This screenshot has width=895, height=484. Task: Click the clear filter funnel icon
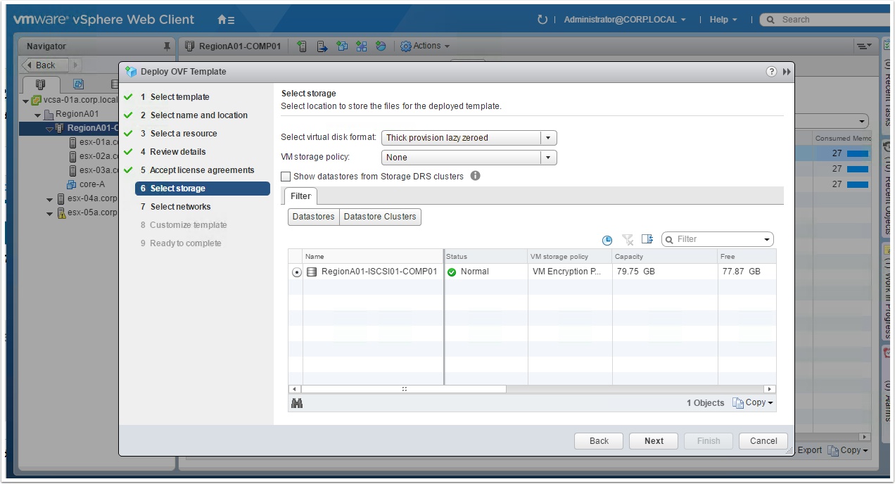(628, 240)
